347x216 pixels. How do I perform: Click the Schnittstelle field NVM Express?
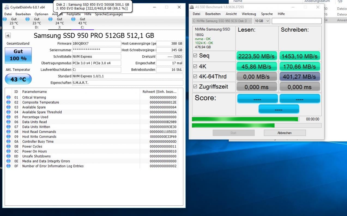96,57
